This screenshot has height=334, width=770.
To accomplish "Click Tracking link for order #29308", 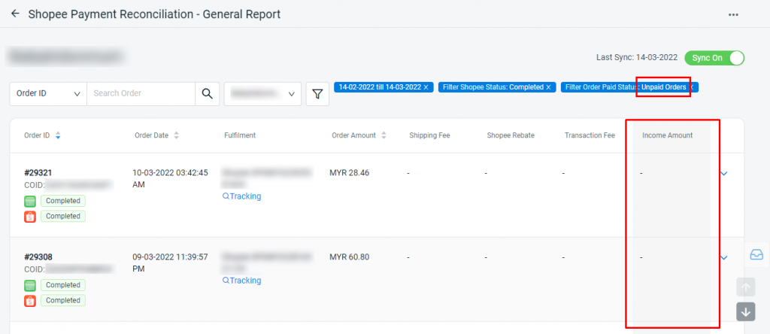I will pos(241,281).
